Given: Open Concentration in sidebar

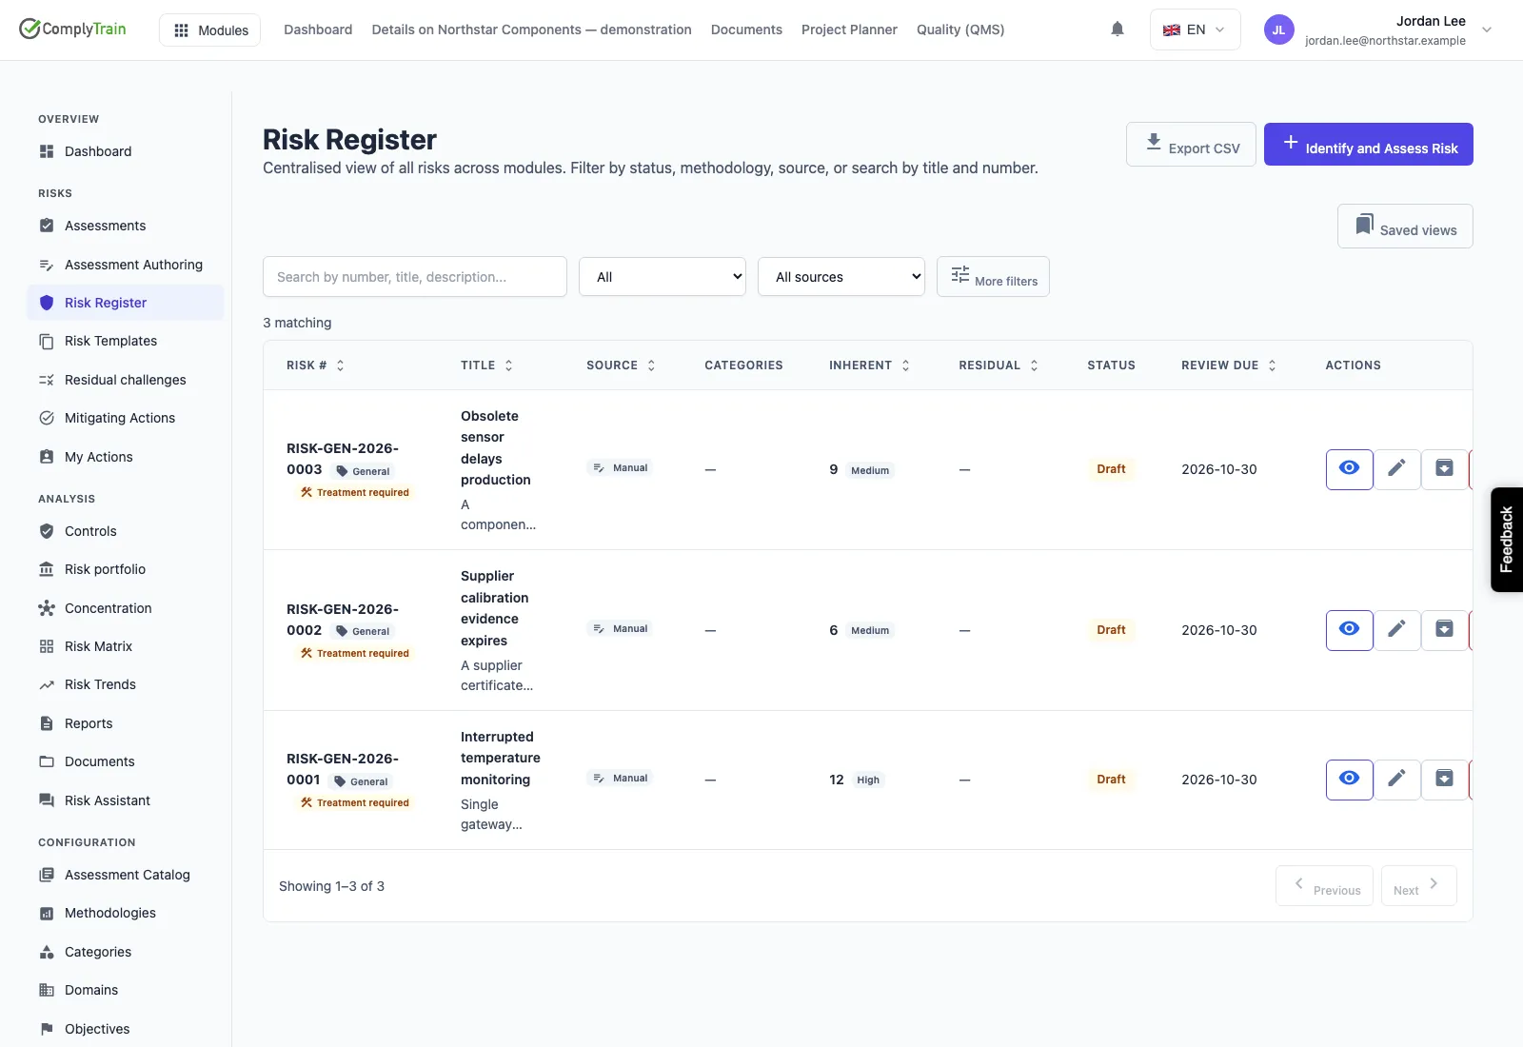Looking at the screenshot, I should pos(126,608).
